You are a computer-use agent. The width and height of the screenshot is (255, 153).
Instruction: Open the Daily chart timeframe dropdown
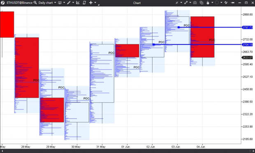[x=47, y=3]
